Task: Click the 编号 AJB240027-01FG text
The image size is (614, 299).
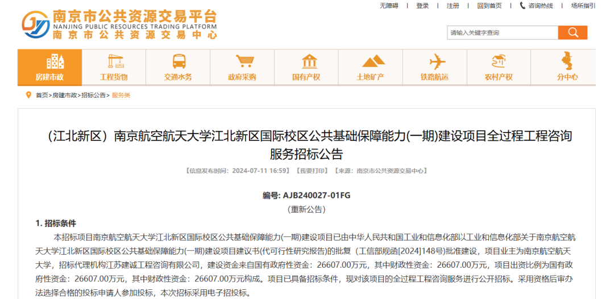Action: (306, 195)
